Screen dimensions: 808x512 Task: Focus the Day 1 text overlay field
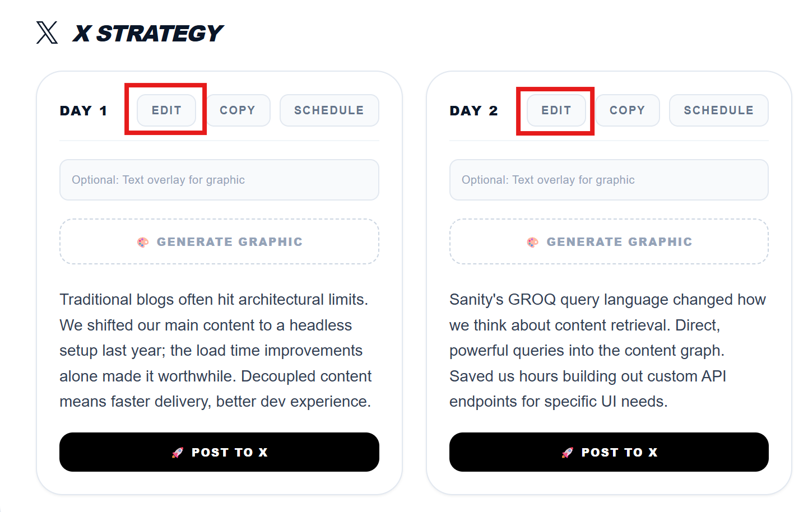(x=219, y=180)
